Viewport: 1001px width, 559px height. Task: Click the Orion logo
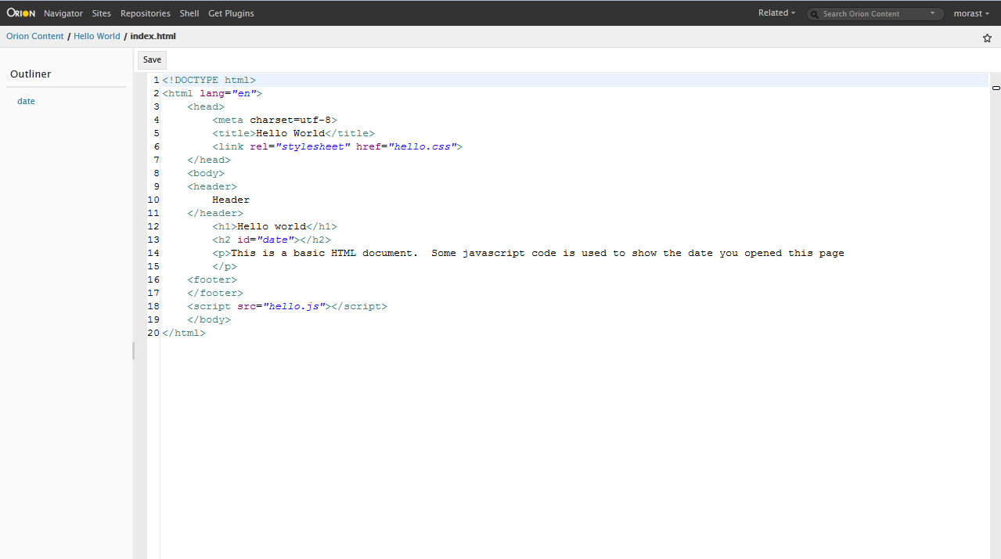click(x=20, y=13)
